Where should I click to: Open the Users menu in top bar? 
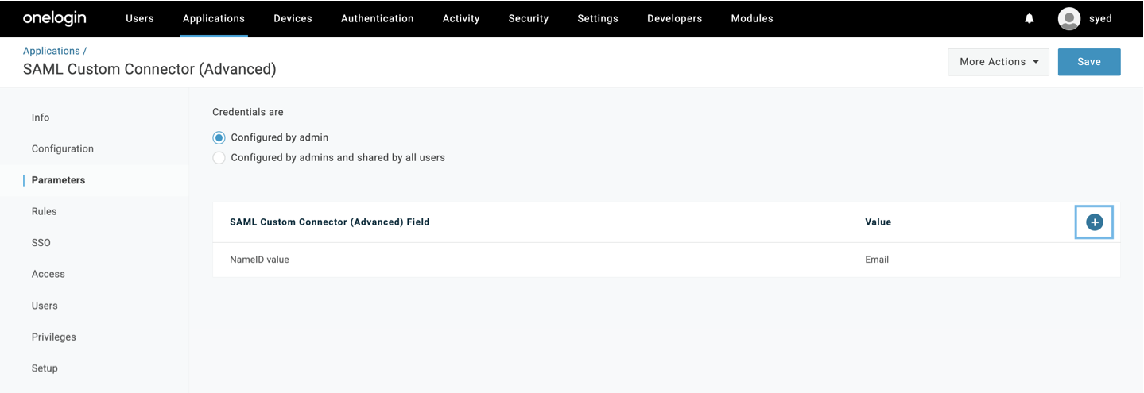140,18
